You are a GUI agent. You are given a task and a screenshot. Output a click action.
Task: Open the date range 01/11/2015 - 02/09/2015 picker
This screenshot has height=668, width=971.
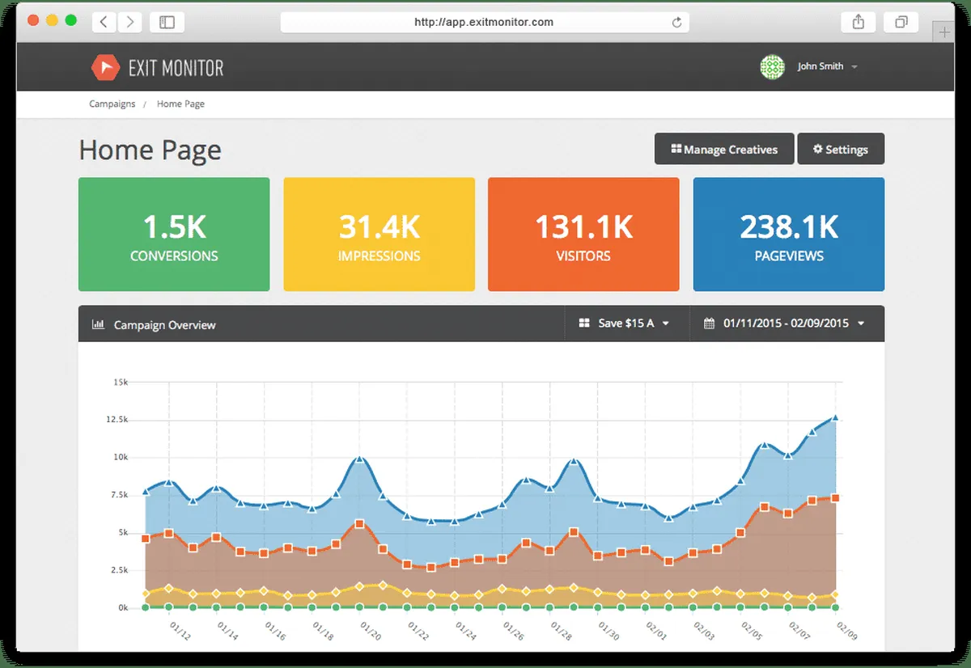point(785,323)
